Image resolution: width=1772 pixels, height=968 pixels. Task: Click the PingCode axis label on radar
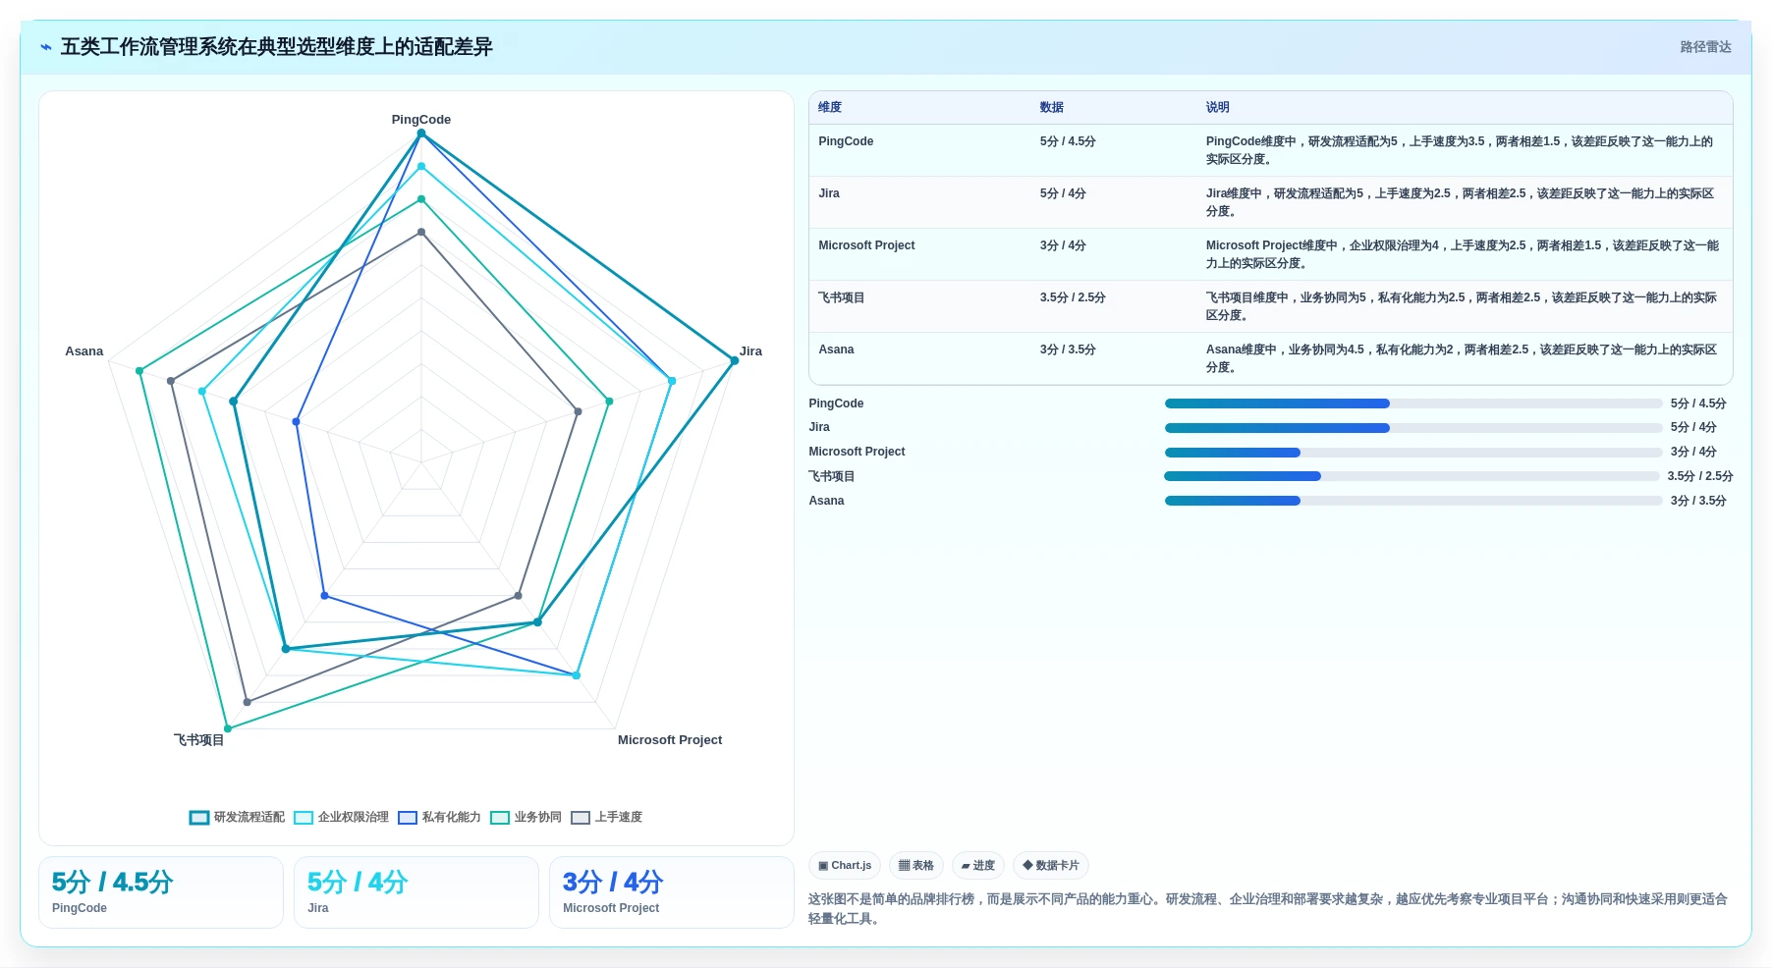[421, 120]
